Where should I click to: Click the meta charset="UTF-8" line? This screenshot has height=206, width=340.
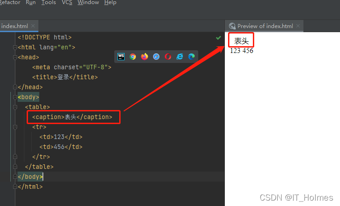point(72,67)
